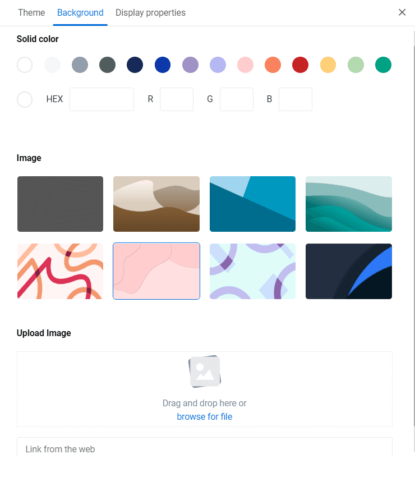
Task: Select the red solid color swatch
Action: [x=301, y=65]
